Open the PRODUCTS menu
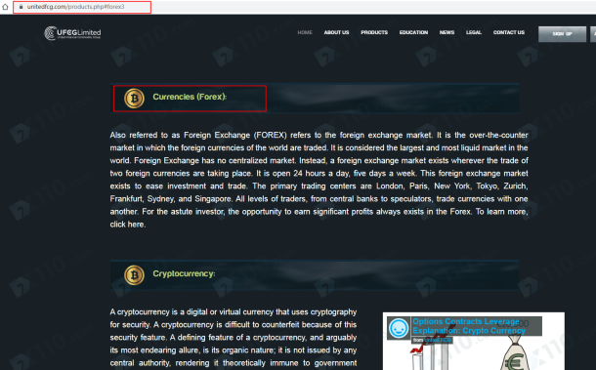This screenshot has width=596, height=370. 374,32
